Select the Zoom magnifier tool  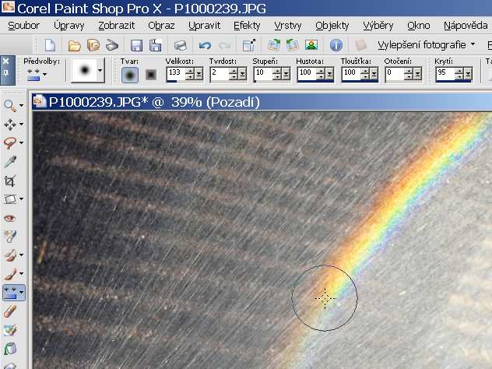[x=10, y=106]
